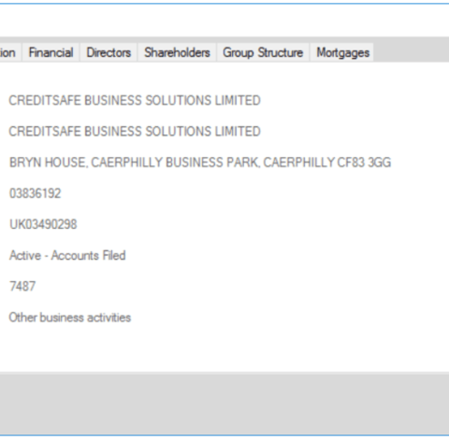Click the Other business activities description
This screenshot has height=440, width=449.
[70, 318]
